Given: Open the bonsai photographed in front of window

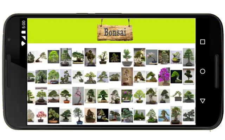Looking at the screenshot, I should [66, 57].
